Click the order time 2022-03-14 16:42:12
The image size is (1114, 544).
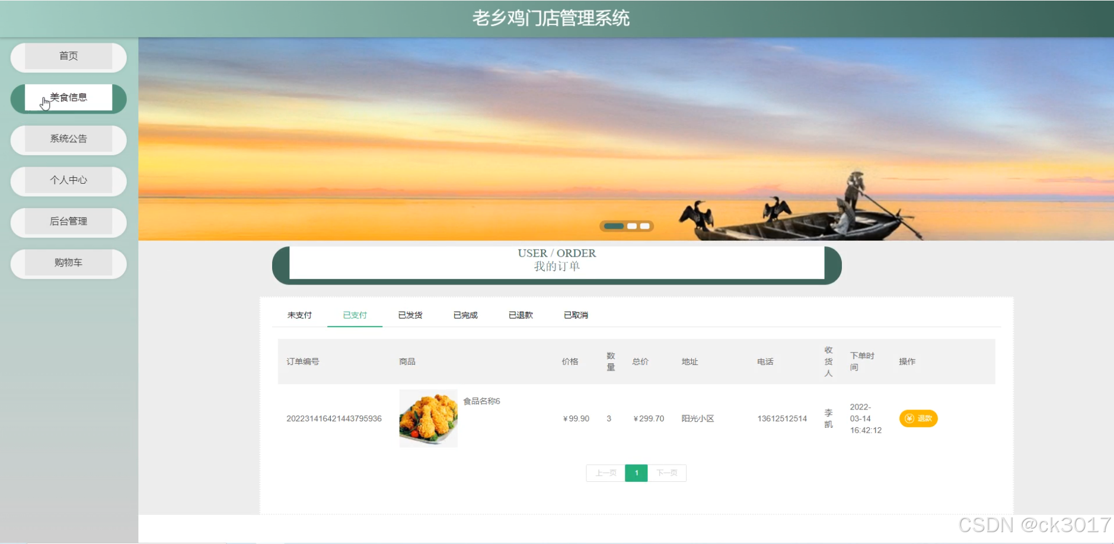pos(866,418)
